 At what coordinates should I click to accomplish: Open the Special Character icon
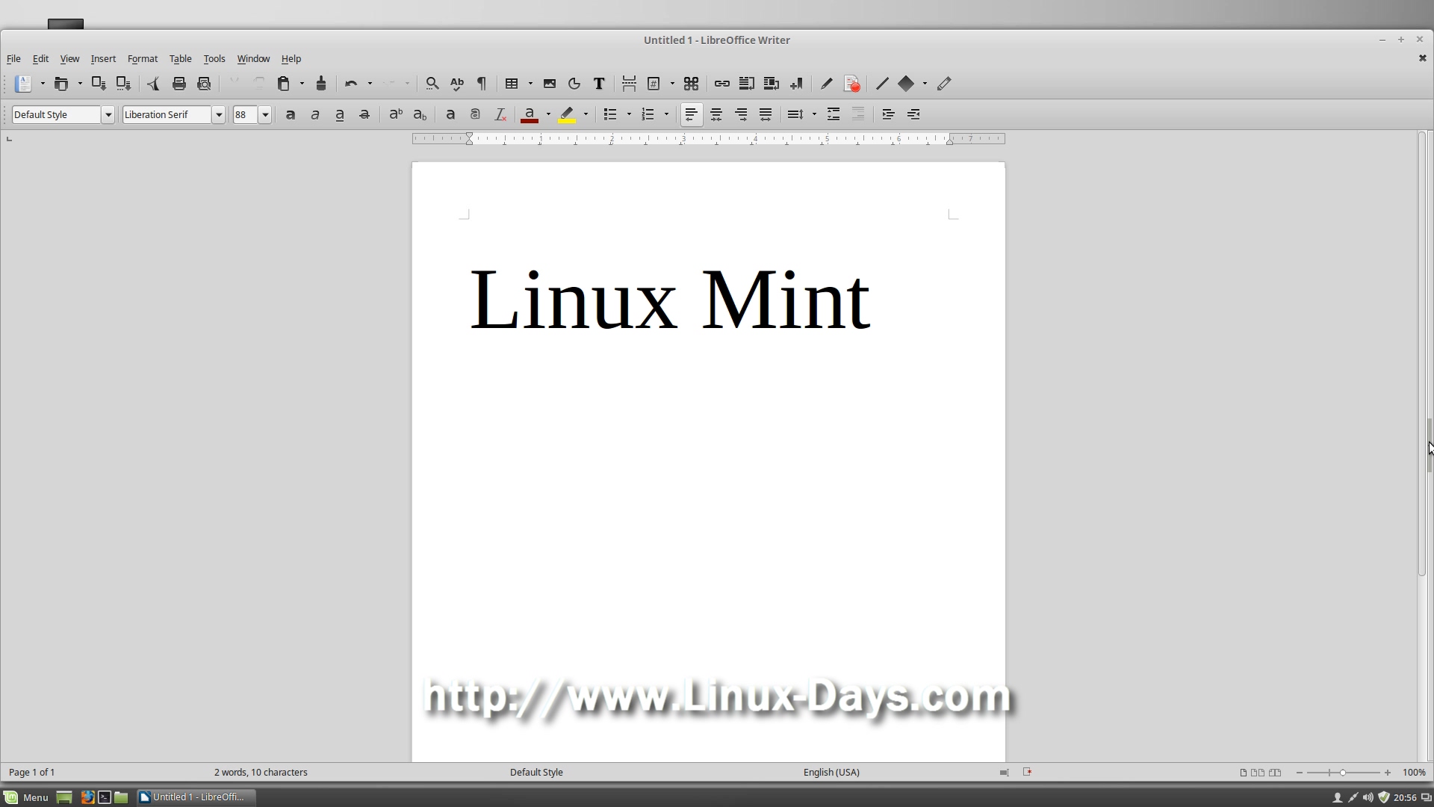(x=692, y=84)
